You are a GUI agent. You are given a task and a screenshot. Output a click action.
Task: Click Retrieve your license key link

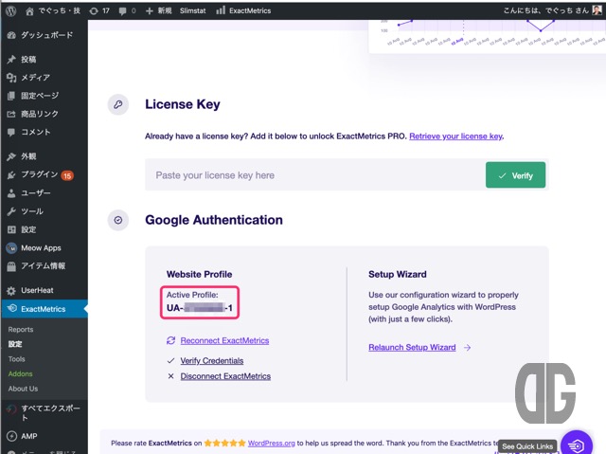(455, 136)
